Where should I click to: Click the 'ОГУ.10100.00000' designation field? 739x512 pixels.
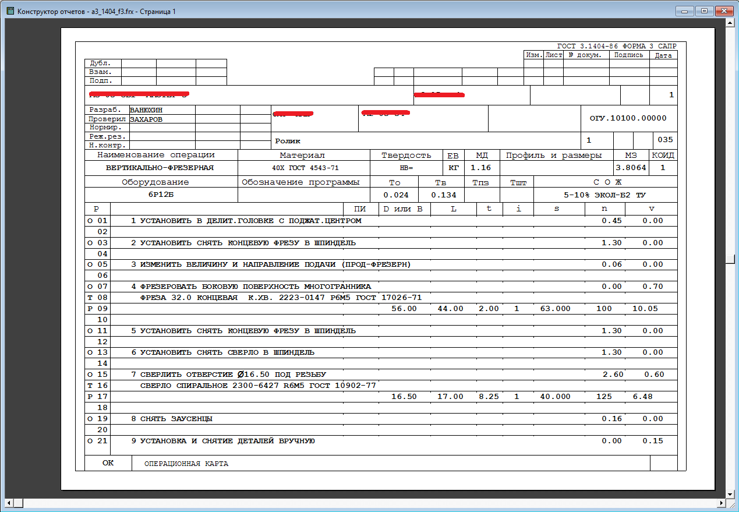[628, 118]
